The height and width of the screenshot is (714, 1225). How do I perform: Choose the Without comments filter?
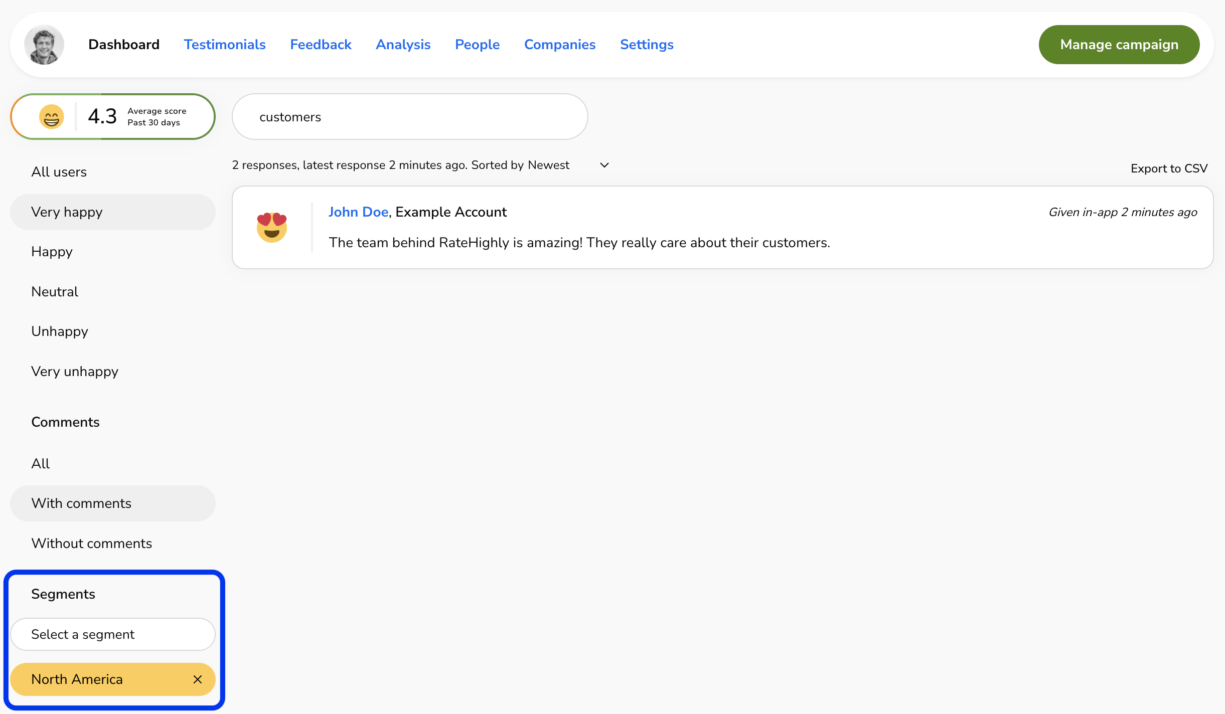coord(91,544)
